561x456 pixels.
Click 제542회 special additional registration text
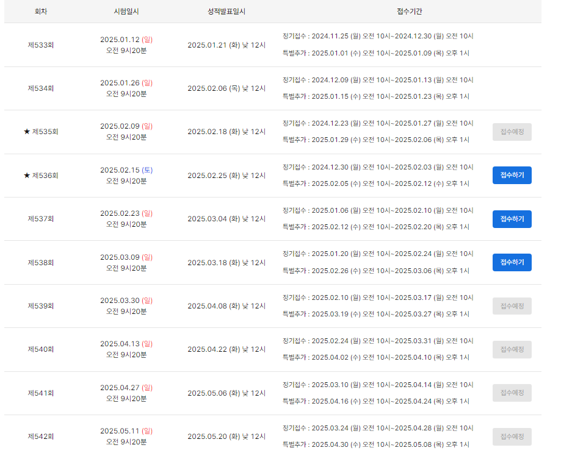pyautogui.click(x=375, y=444)
